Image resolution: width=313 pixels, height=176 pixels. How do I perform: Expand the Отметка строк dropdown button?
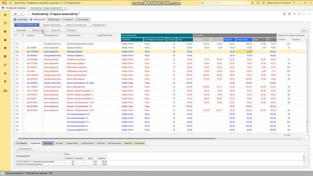coord(39,30)
